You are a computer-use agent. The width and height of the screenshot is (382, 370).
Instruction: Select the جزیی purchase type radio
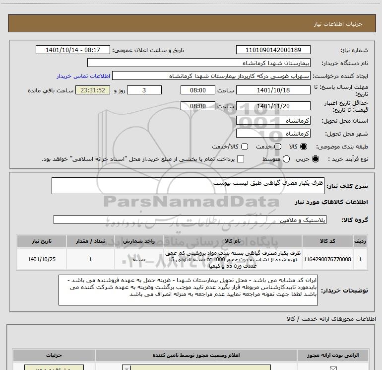pos(315,159)
